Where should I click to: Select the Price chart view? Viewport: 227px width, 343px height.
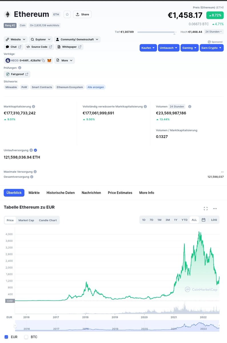[10, 220]
